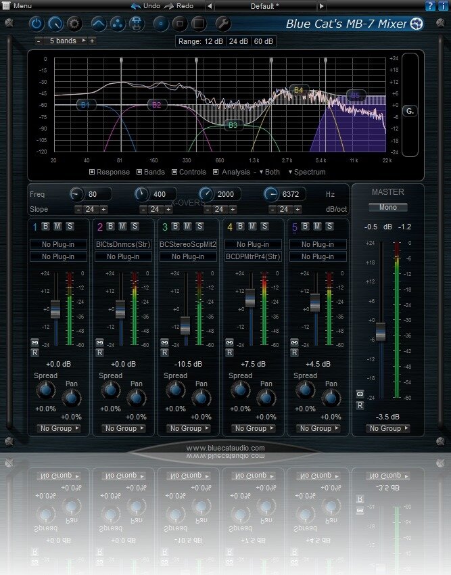This screenshot has width=451, height=575.
Task: Toggle the plugin power bypass button
Action: point(37,24)
